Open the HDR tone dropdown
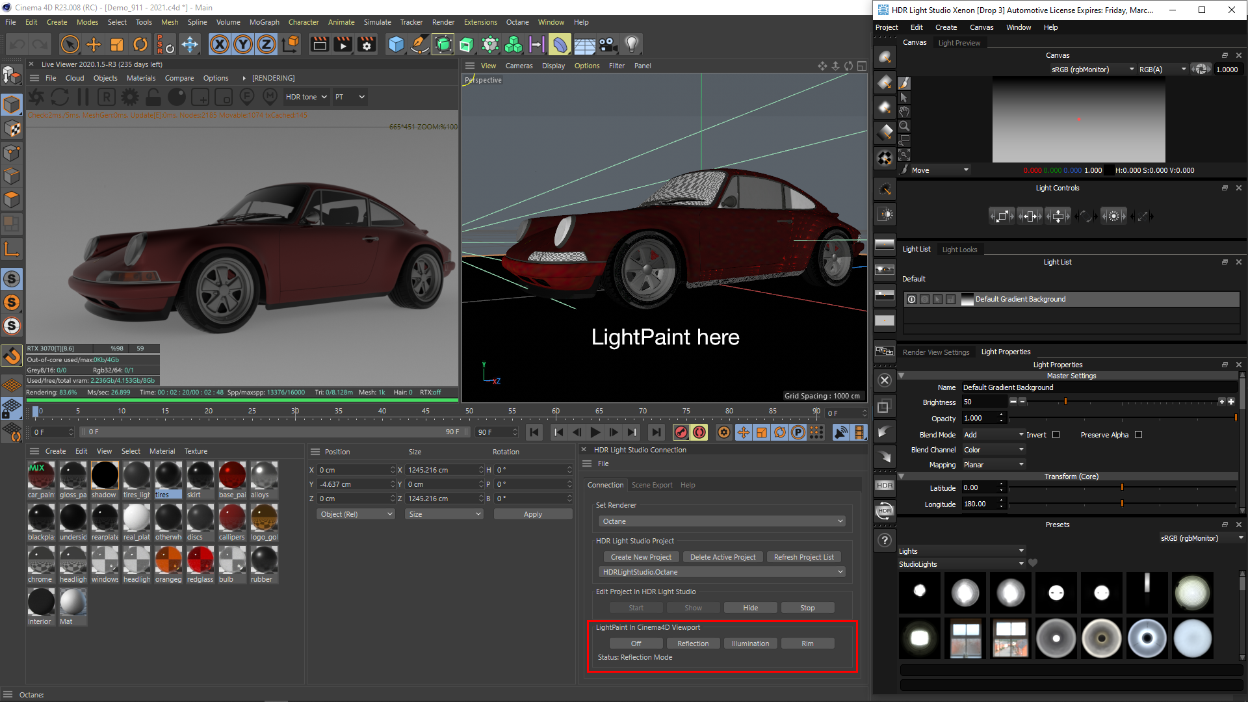 tap(306, 97)
